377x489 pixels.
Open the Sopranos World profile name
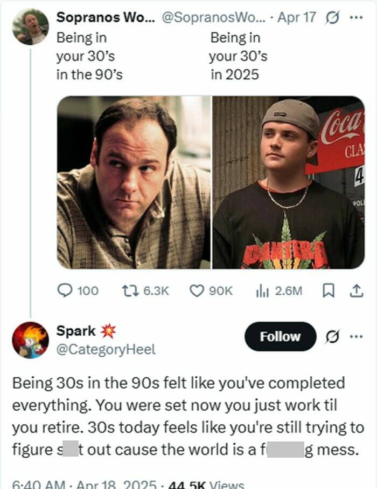[106, 17]
